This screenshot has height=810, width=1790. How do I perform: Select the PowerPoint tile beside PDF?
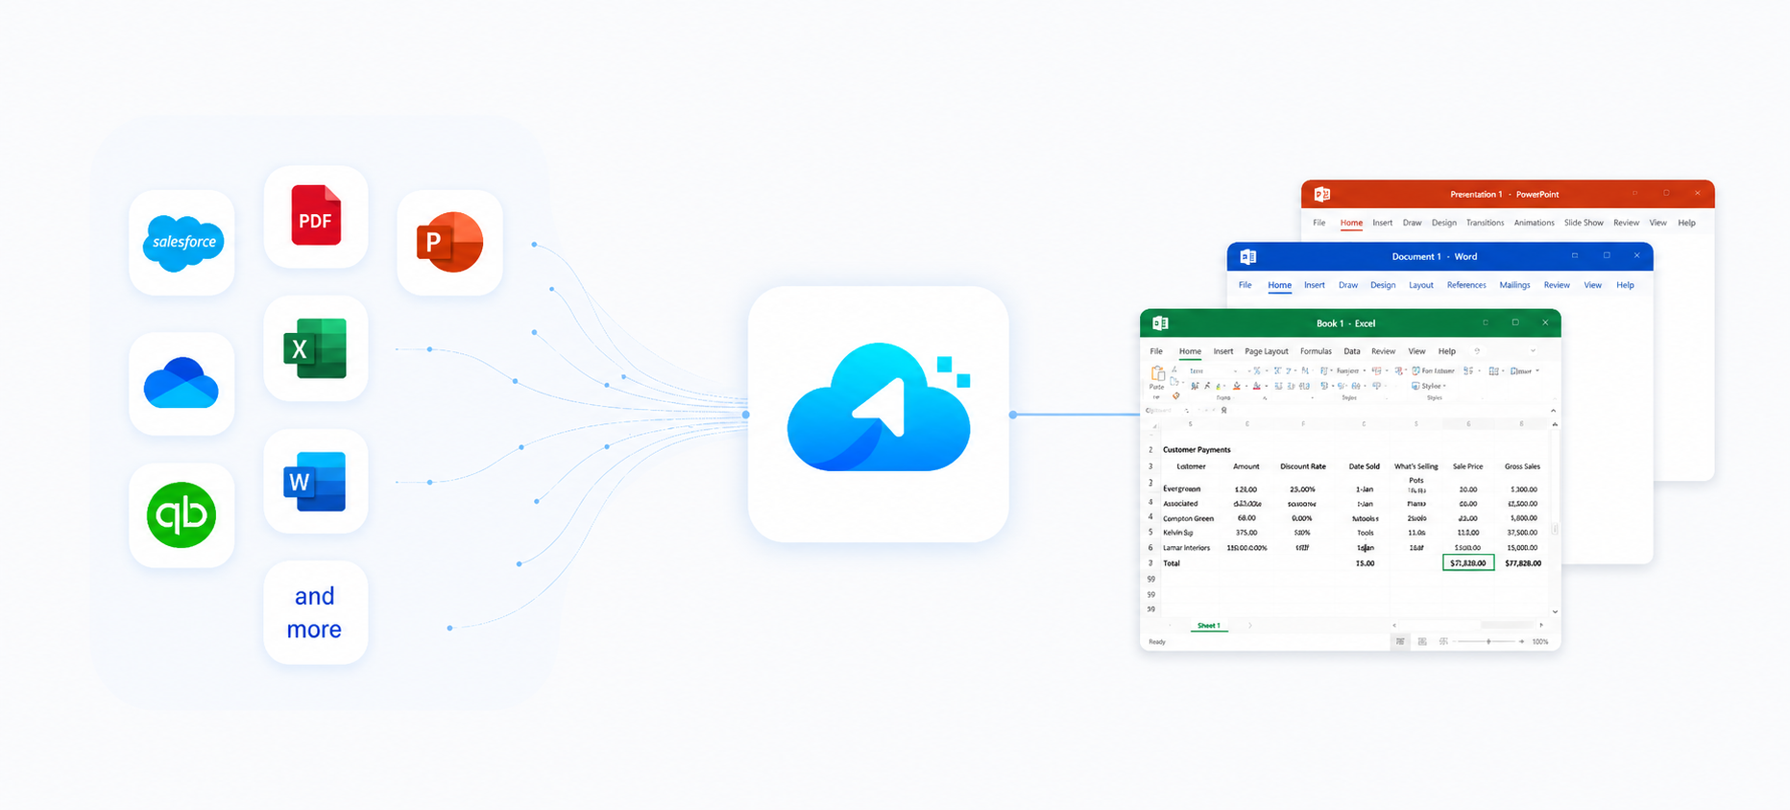coord(449,242)
